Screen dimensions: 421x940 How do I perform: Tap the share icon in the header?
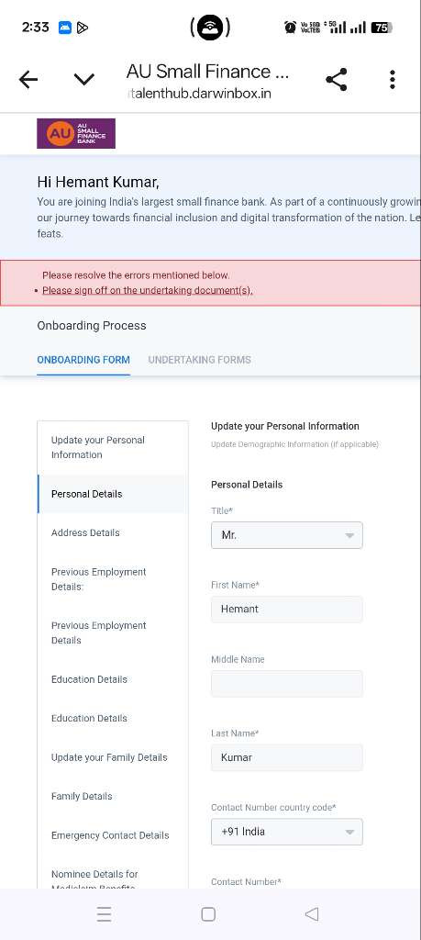point(336,79)
